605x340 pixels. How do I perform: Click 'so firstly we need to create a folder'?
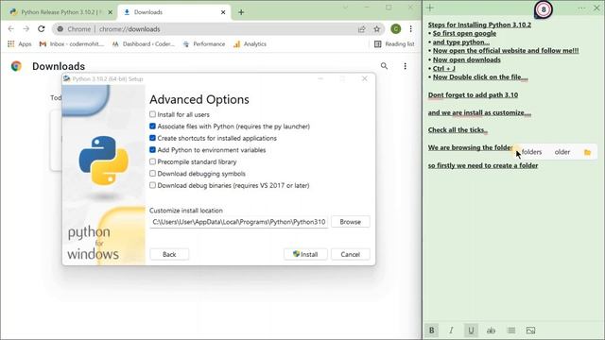(x=483, y=165)
